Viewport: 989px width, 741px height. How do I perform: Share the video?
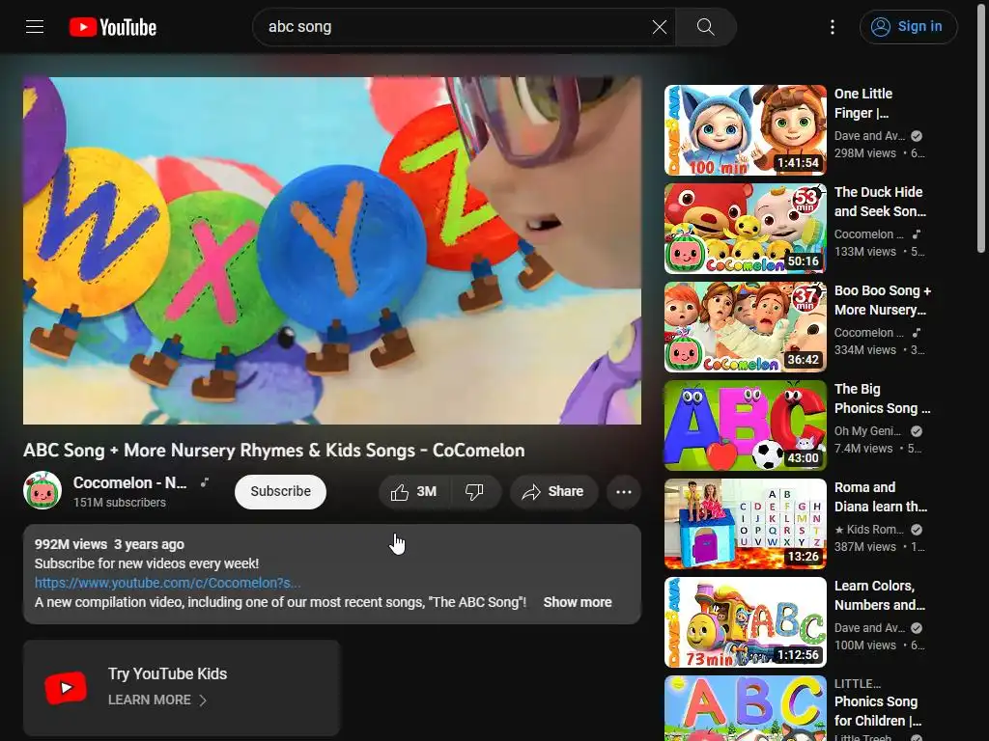tap(553, 491)
